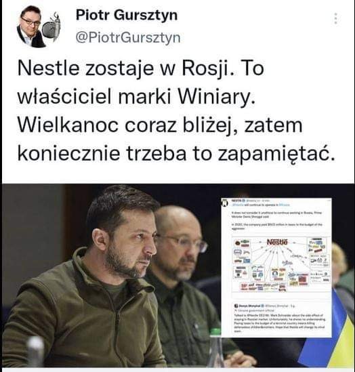Click the line 'Wielkanoc coraz bliżej, zatem'
This screenshot has height=372, width=355.
160,125
